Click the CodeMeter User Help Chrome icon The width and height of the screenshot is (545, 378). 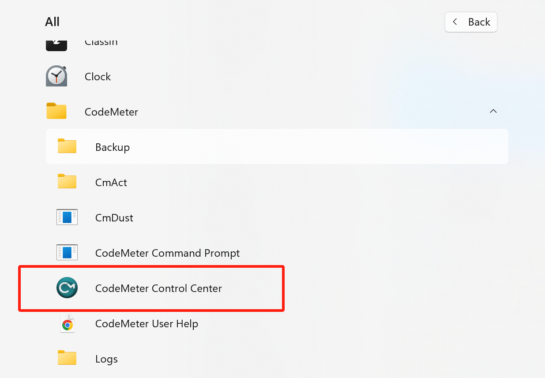click(67, 323)
